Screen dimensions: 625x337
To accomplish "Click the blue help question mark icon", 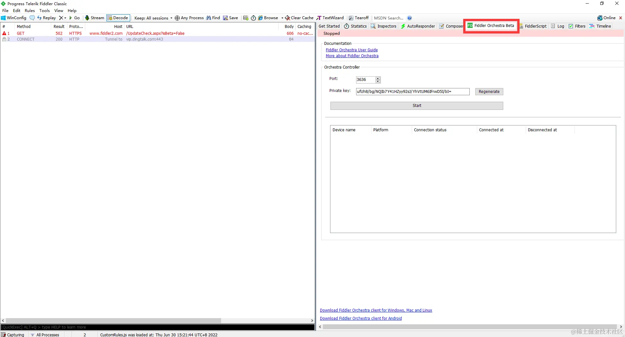I will [410, 18].
